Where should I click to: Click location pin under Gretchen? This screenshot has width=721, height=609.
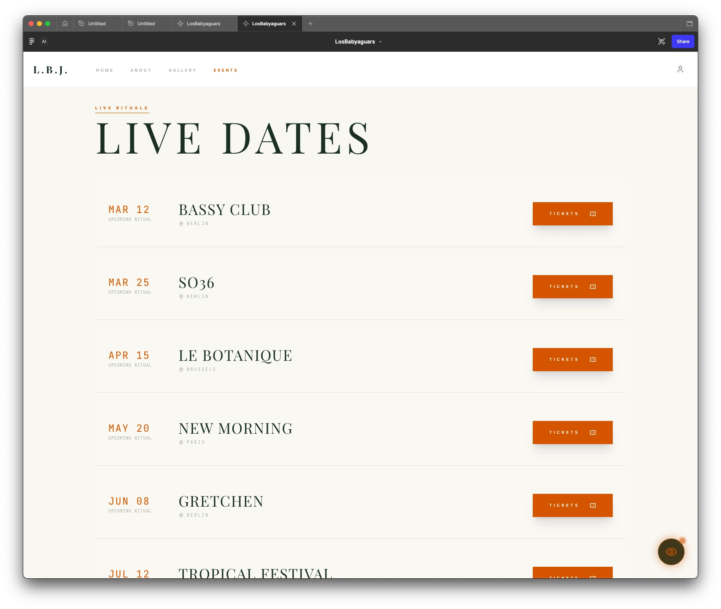coord(181,515)
